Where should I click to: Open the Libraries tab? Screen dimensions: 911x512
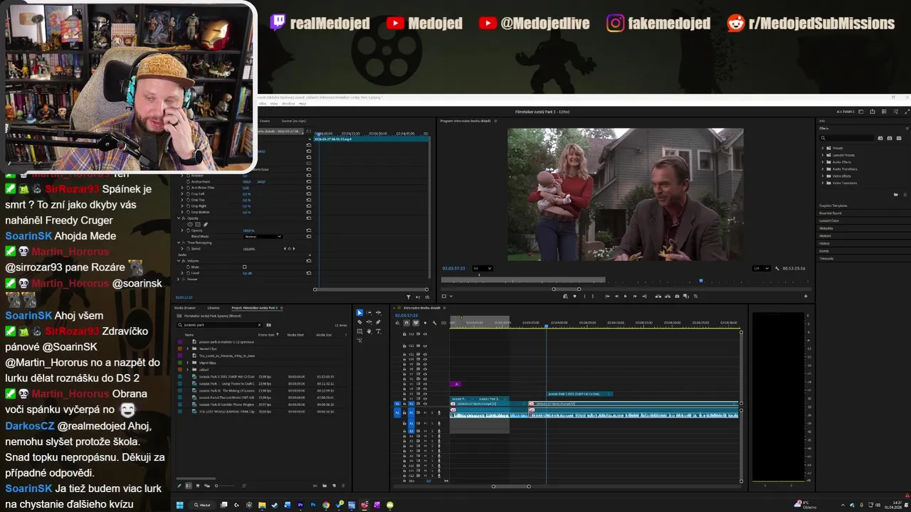click(214, 308)
